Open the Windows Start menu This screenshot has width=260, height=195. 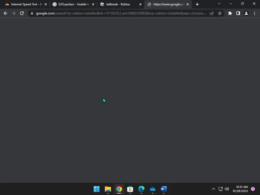pyautogui.click(x=96, y=189)
